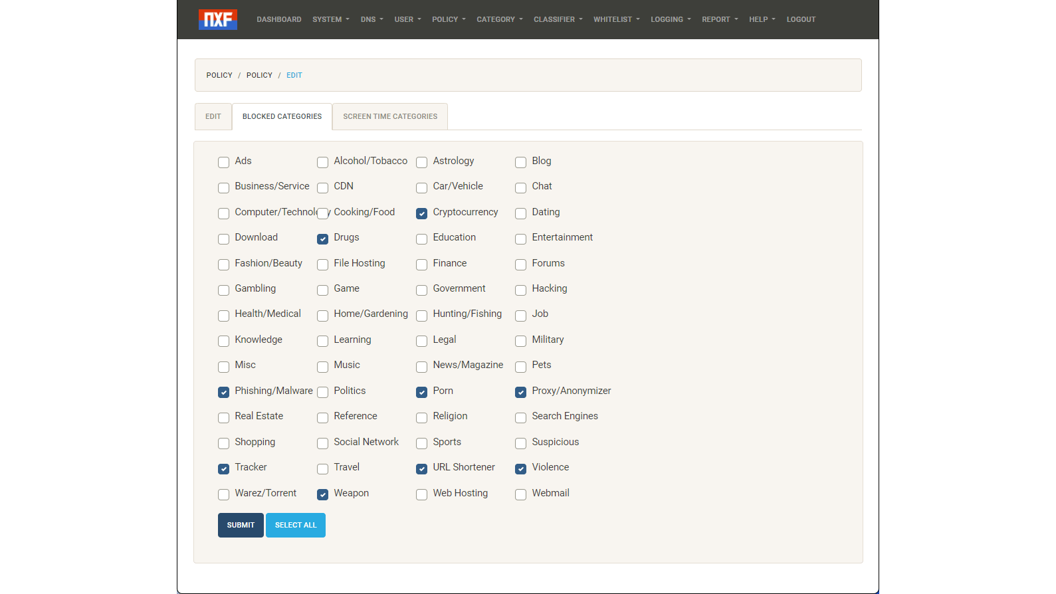Tick the Blog category checkbox
Screen dimensions: 1056x594
point(521,162)
